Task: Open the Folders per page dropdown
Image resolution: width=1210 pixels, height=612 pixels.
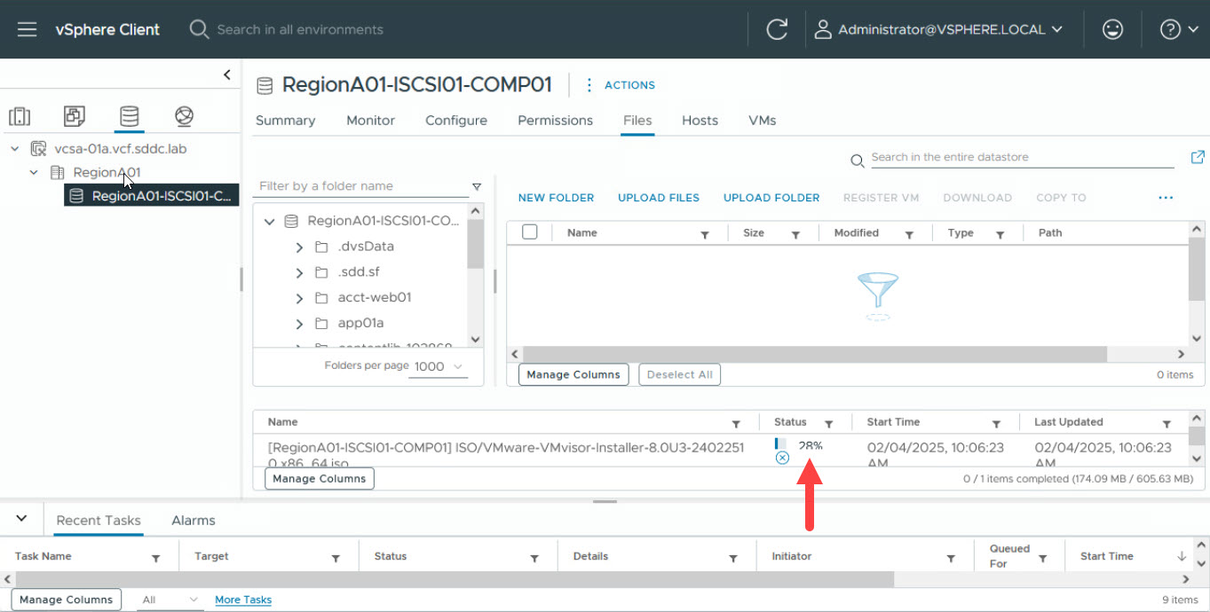Action: tap(439, 366)
